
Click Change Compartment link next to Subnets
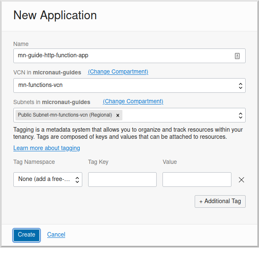(x=133, y=101)
